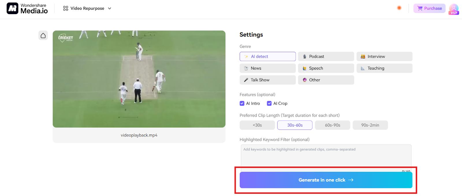Select the Teaching genre option
This screenshot has width=462, height=196.
[384, 68]
